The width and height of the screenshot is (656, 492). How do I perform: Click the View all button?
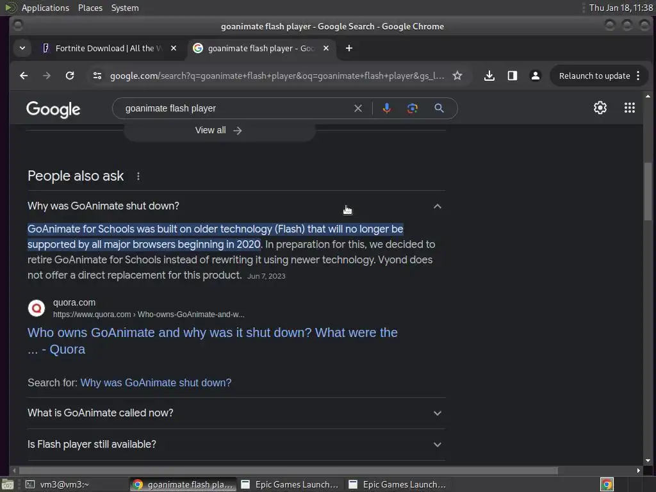click(219, 131)
